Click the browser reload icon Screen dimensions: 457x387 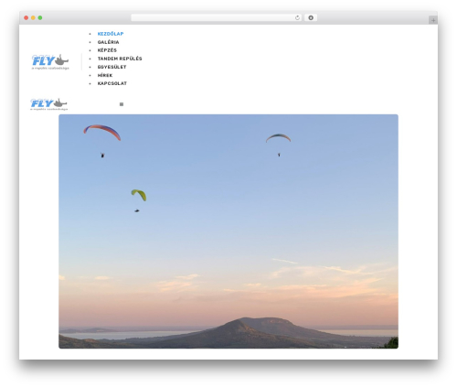[x=297, y=18]
